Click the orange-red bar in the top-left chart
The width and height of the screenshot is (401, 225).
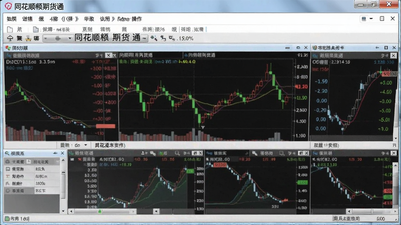(x=106, y=126)
